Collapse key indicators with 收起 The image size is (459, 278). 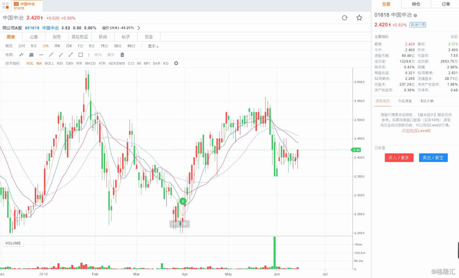(454, 37)
